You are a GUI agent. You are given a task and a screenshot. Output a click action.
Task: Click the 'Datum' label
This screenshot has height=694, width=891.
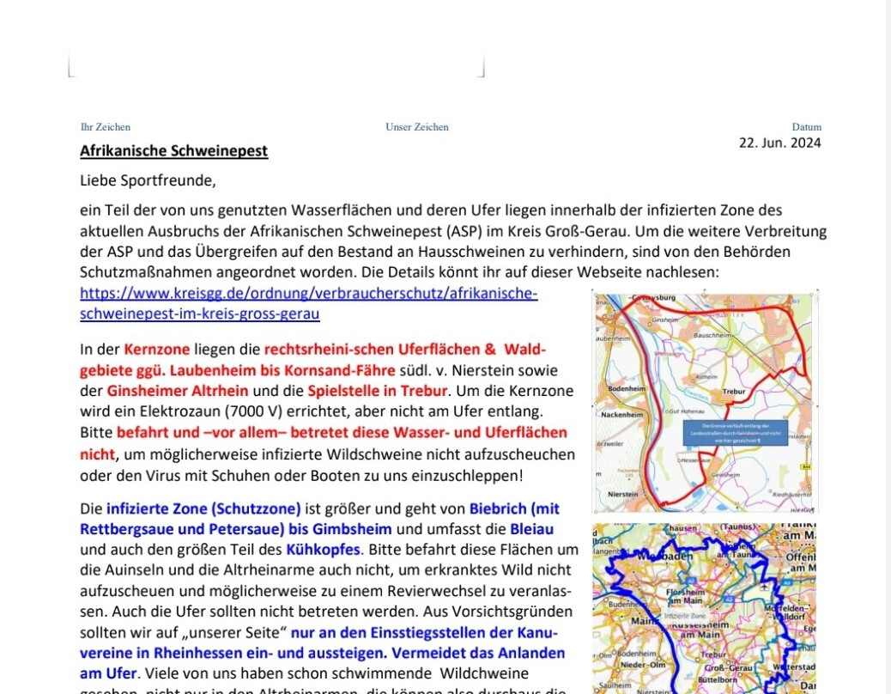pos(806,127)
